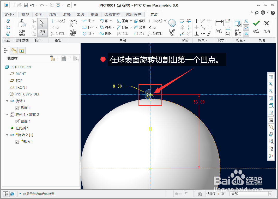Toggle the 构造模式 construction mode
This screenshot has width=278, height=199.
coord(73,27)
